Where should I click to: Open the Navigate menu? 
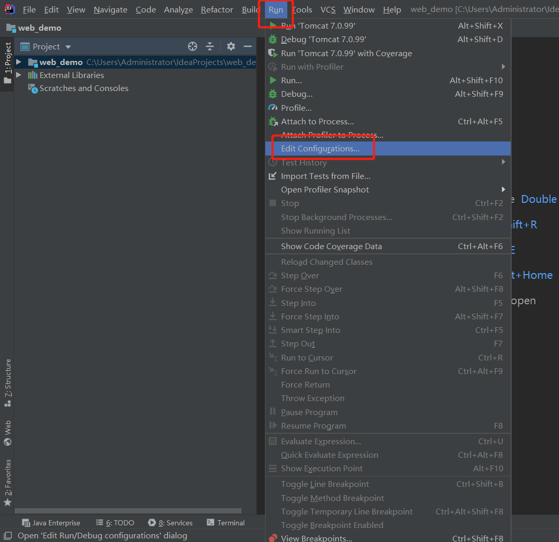pos(110,9)
